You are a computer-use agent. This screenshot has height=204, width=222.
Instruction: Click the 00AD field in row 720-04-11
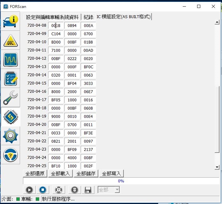tap(88, 51)
